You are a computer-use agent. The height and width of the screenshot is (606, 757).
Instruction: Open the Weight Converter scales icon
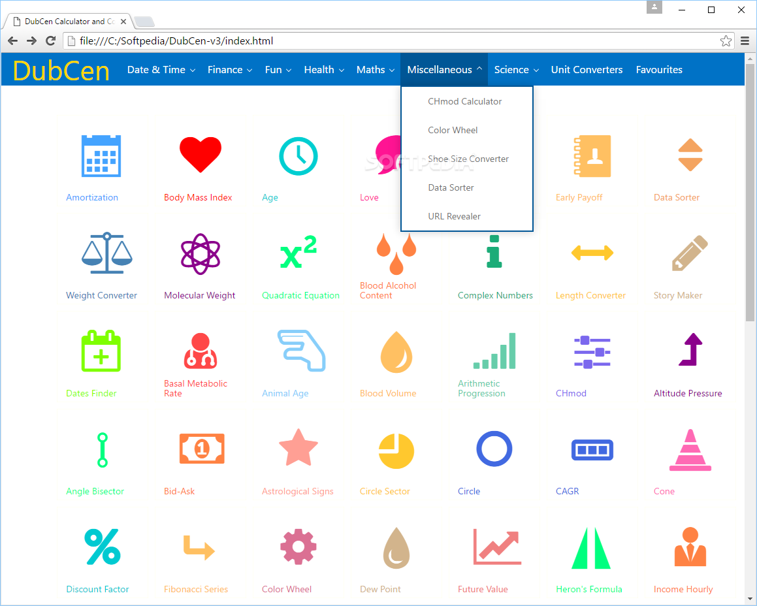[x=106, y=253]
